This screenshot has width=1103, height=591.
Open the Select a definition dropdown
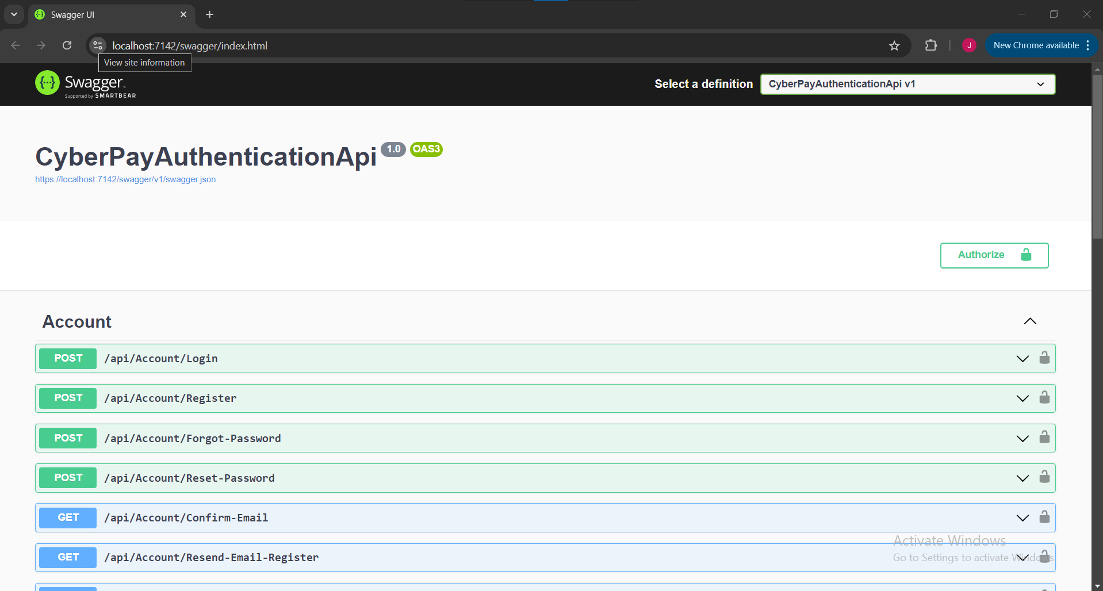point(907,84)
